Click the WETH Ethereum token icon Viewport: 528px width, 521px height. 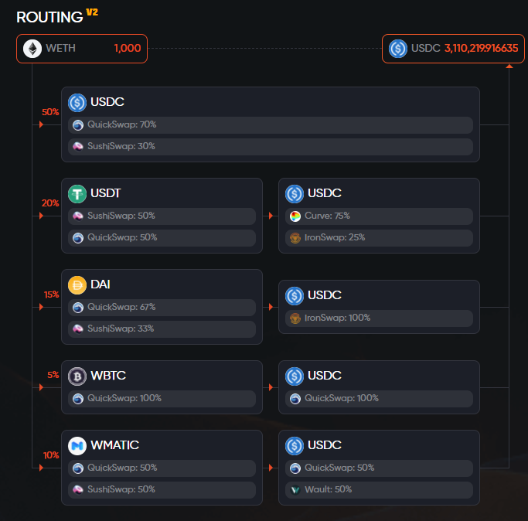32,49
